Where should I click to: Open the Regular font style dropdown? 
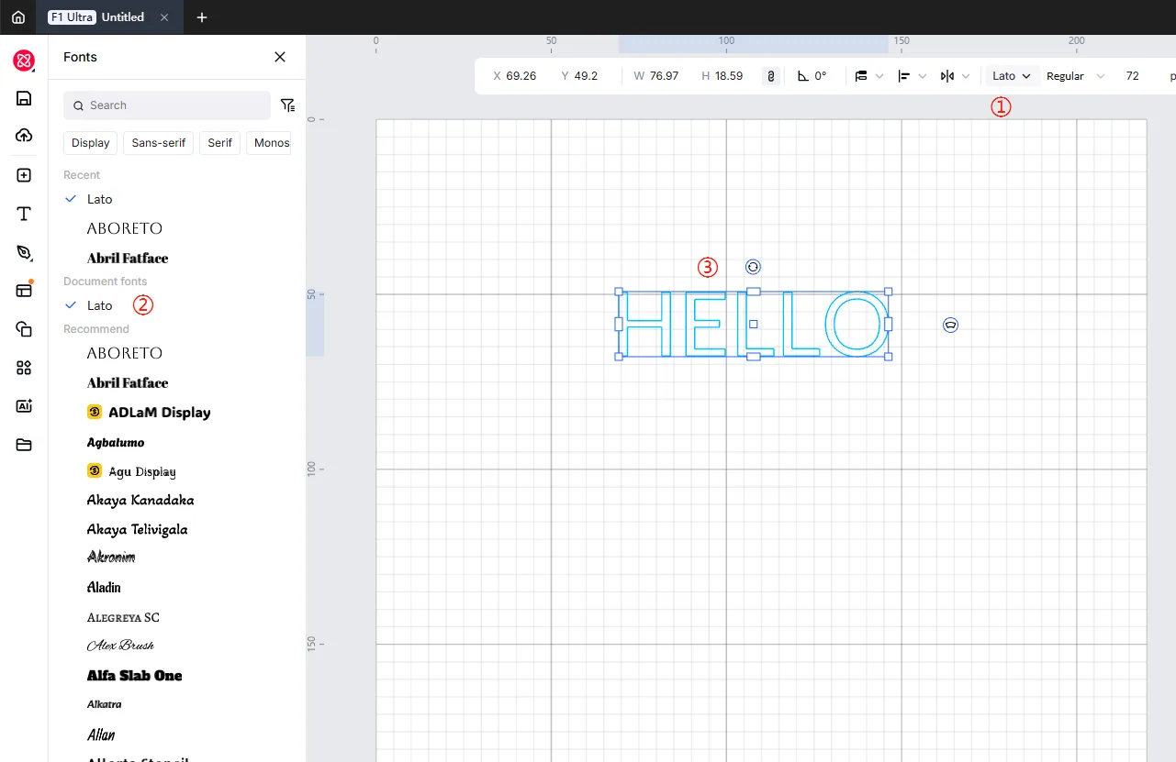click(1075, 76)
